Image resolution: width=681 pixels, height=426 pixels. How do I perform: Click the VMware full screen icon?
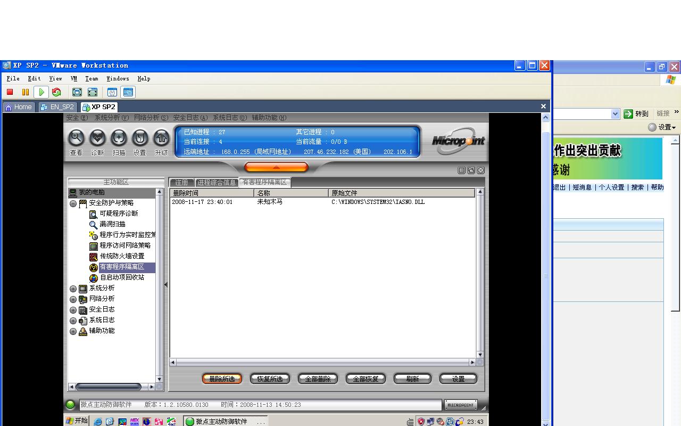tap(77, 92)
